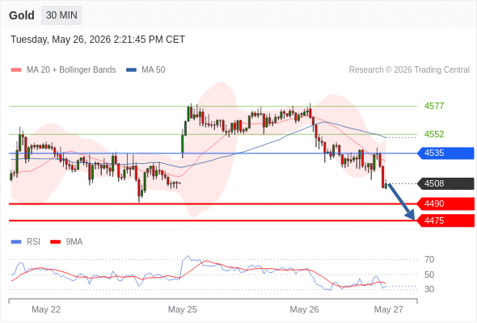Select the 30 MIN timeframe button
Screen dimensions: 477x323
[x=61, y=15]
